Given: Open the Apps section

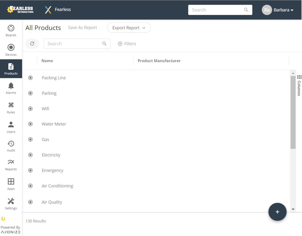Looking at the screenshot, I should click(11, 184).
